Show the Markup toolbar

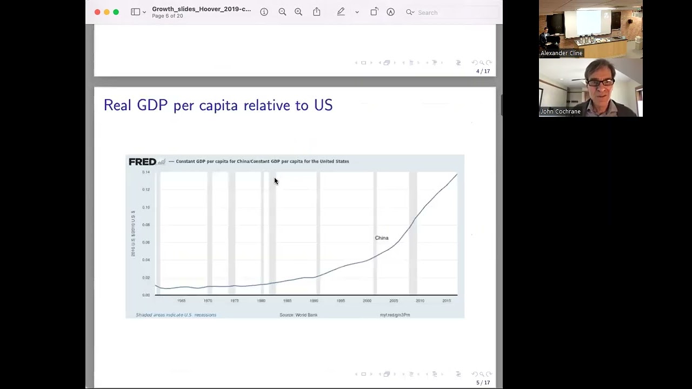tap(390, 12)
